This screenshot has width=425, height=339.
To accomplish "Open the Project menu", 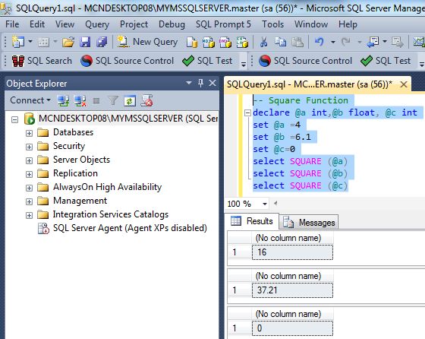I will [x=134, y=24].
